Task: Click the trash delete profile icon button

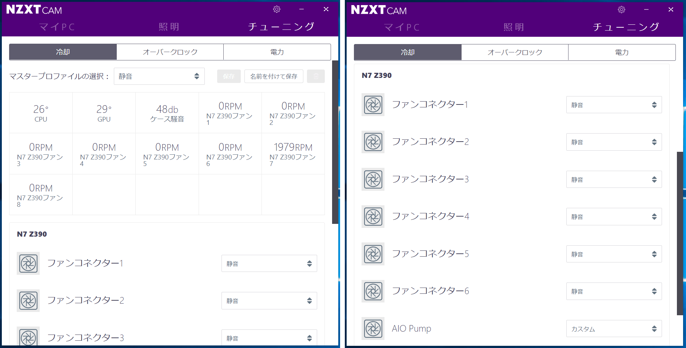Action: (316, 76)
